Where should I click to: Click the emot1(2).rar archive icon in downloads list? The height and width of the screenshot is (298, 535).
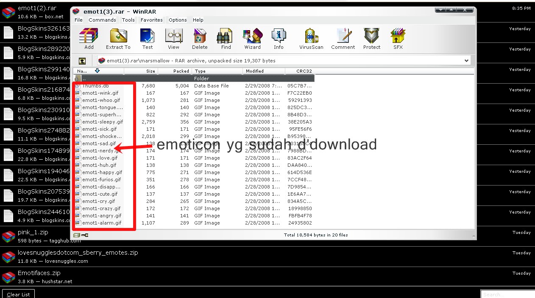8,12
